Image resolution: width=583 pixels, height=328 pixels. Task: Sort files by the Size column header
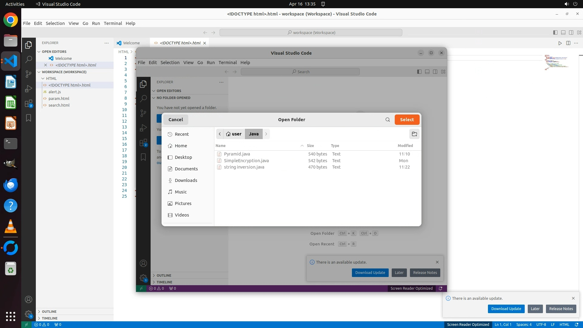click(310, 146)
